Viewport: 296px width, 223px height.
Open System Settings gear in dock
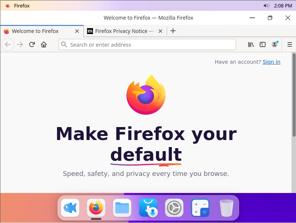(174, 208)
